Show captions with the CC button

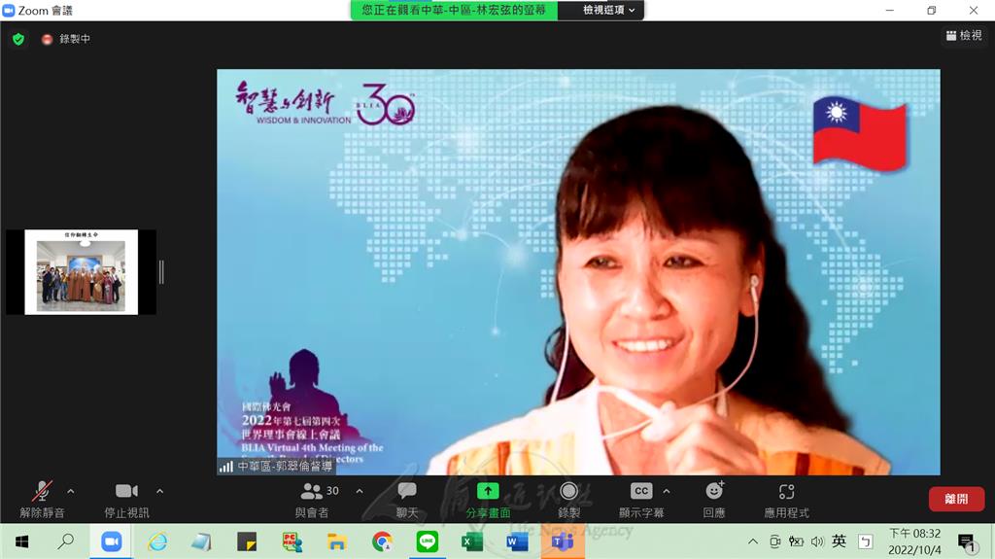point(641,499)
